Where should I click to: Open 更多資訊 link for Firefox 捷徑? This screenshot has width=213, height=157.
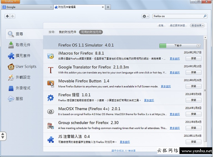(149, 100)
